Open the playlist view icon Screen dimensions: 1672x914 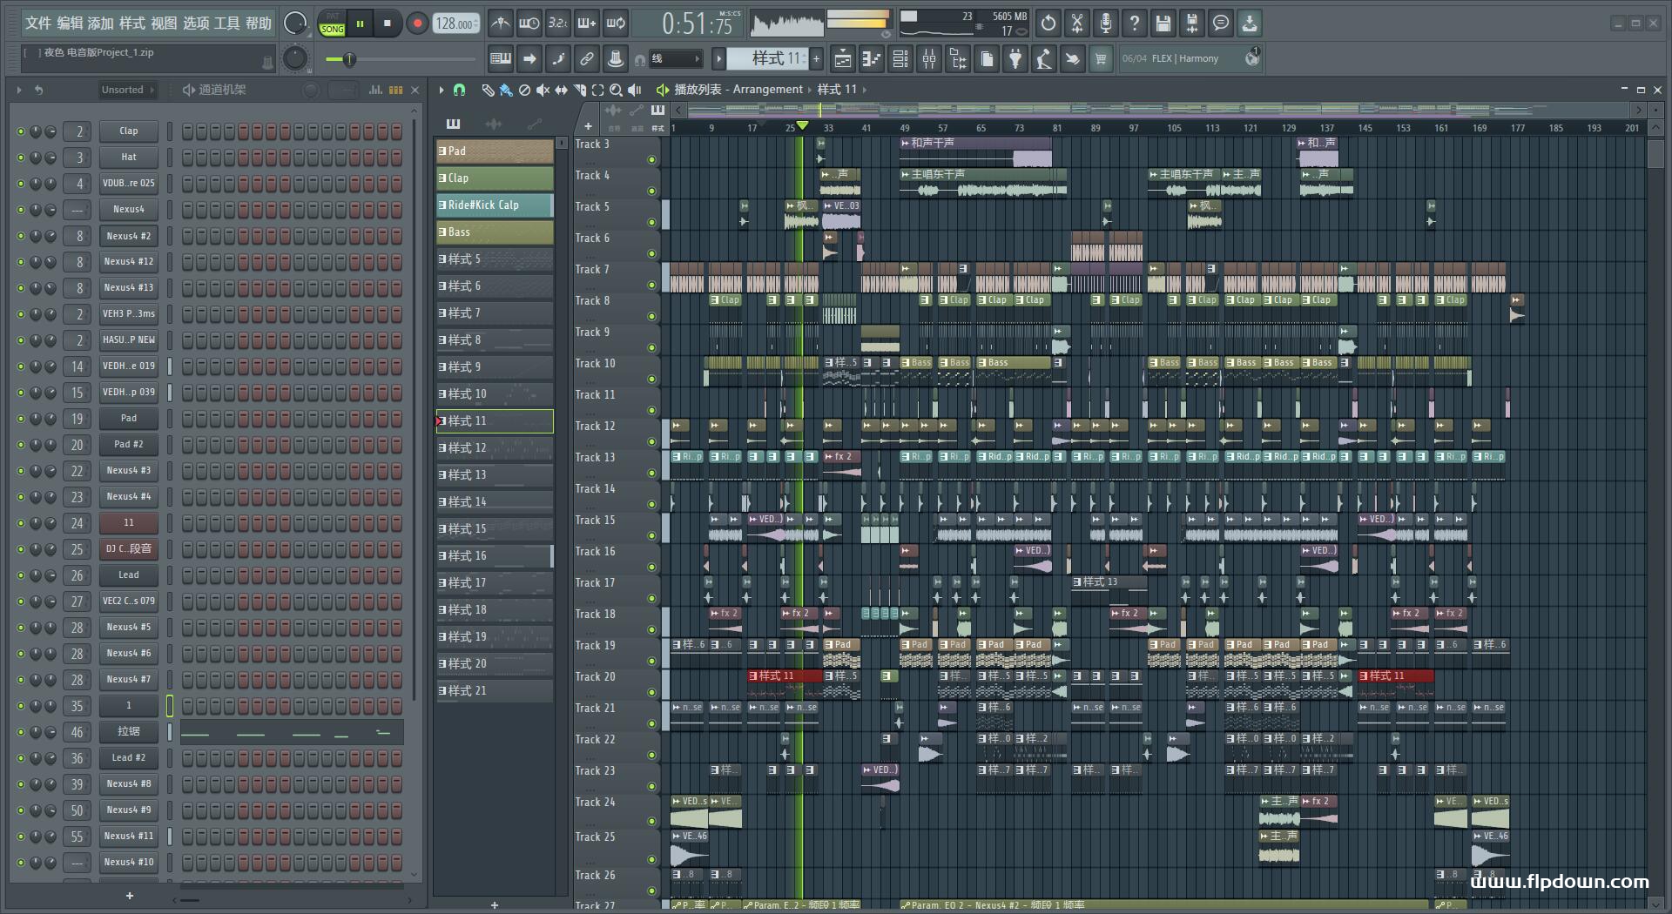(843, 59)
